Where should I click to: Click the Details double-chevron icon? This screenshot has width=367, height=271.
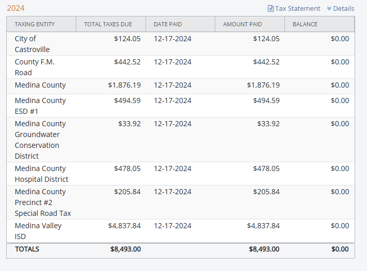[x=329, y=9]
